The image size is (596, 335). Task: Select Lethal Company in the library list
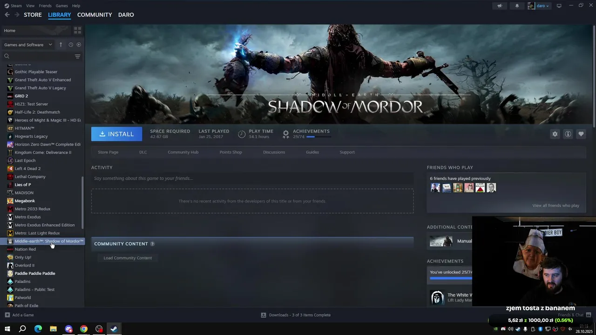coord(30,177)
